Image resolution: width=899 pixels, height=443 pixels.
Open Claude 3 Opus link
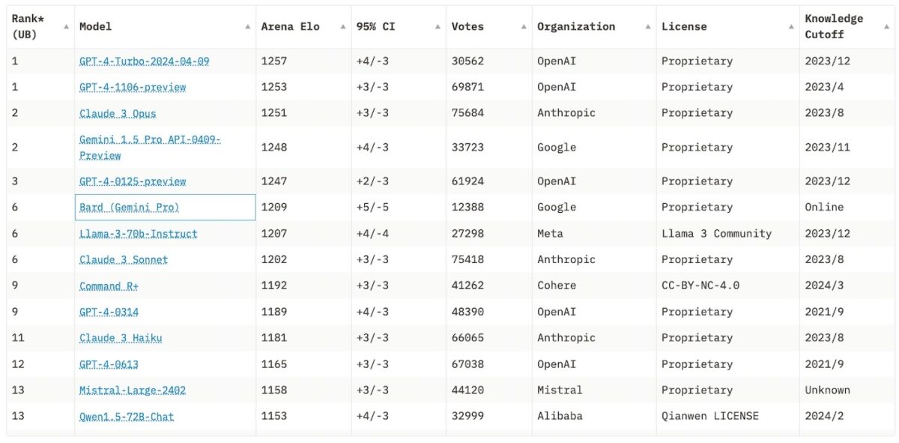coord(118,113)
